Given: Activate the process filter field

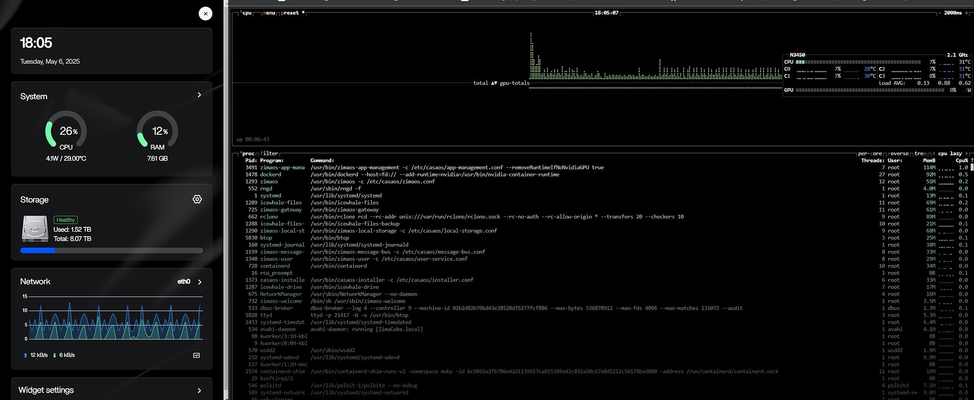Looking at the screenshot, I should (269, 154).
